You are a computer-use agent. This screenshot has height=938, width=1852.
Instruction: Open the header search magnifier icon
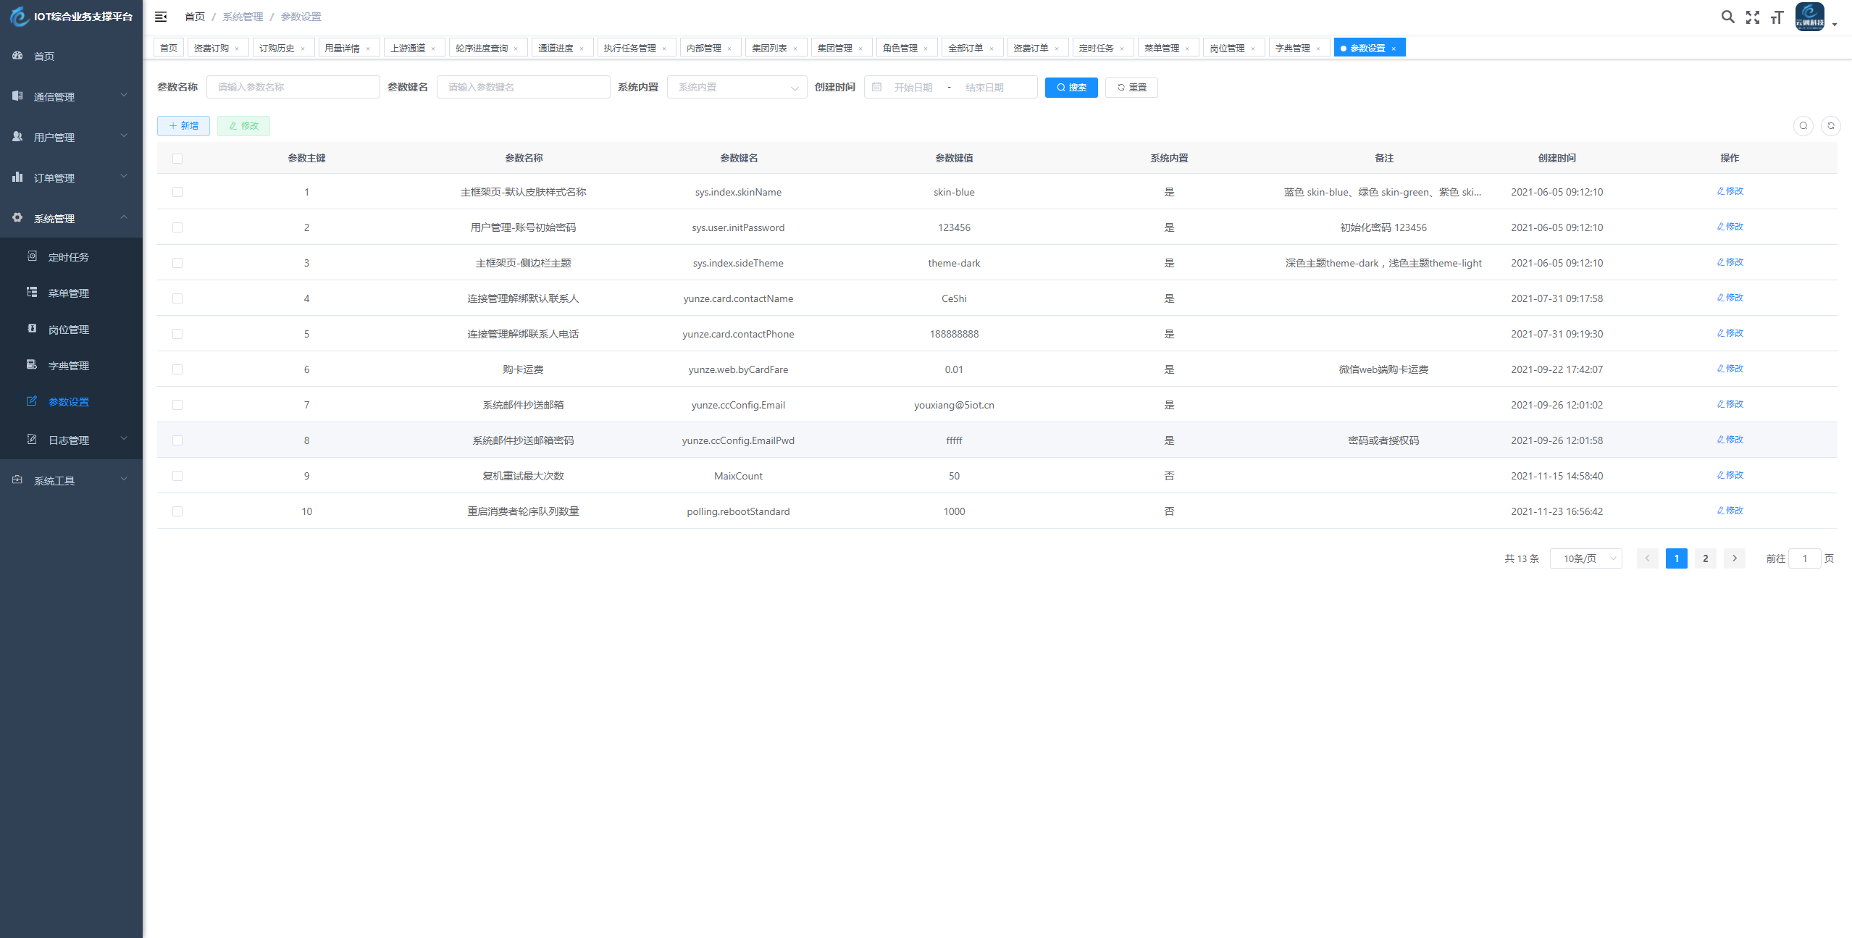(1727, 17)
